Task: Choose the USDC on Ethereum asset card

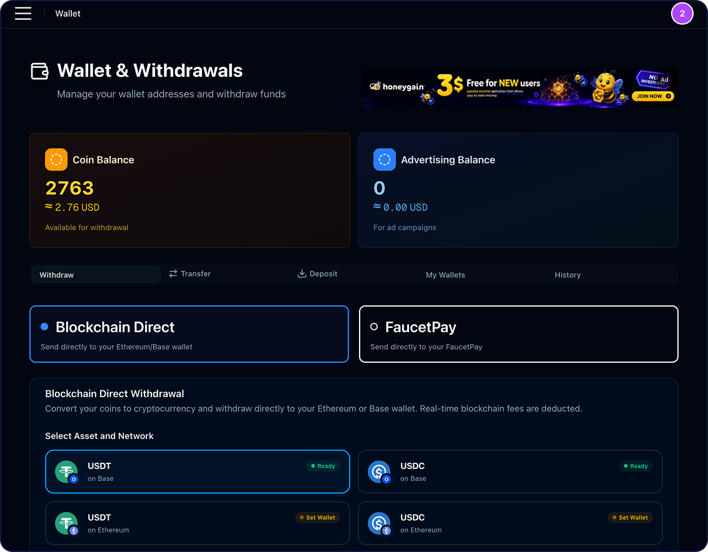Action: (x=510, y=523)
